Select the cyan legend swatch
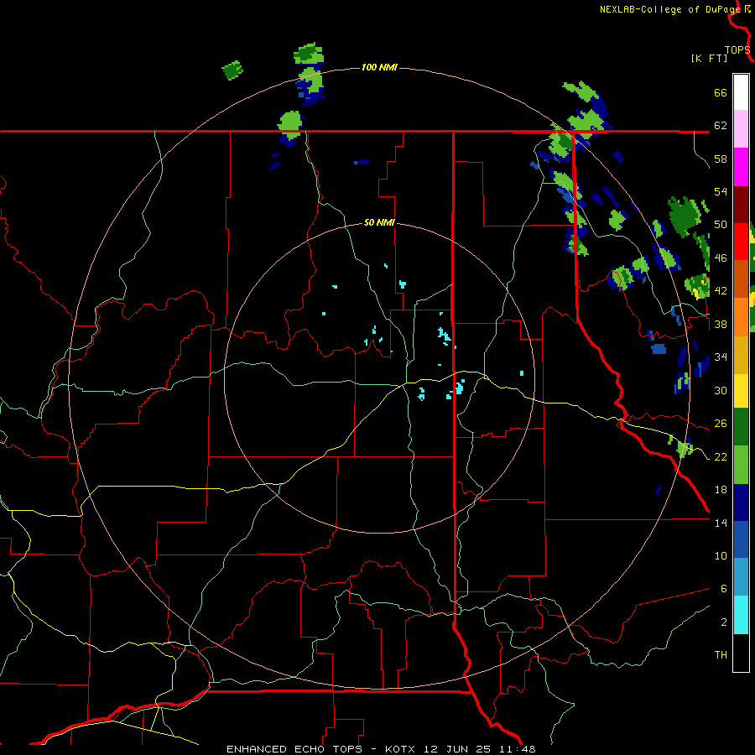The width and height of the screenshot is (755, 755). (741, 615)
